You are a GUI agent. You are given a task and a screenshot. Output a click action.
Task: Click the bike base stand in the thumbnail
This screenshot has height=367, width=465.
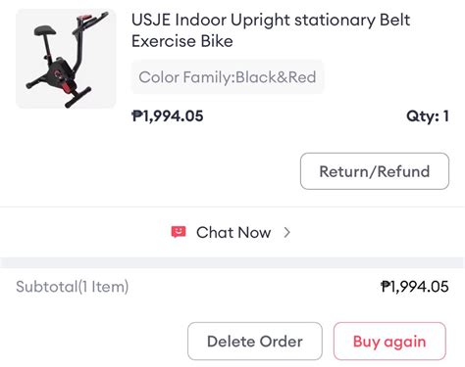[77, 97]
